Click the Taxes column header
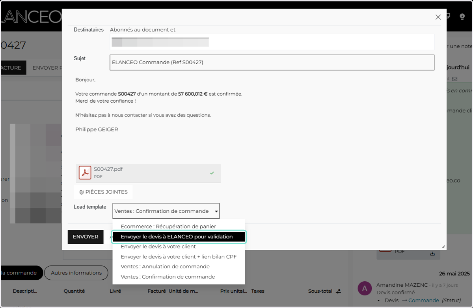Image resolution: width=473 pixels, height=308 pixels. click(x=258, y=291)
